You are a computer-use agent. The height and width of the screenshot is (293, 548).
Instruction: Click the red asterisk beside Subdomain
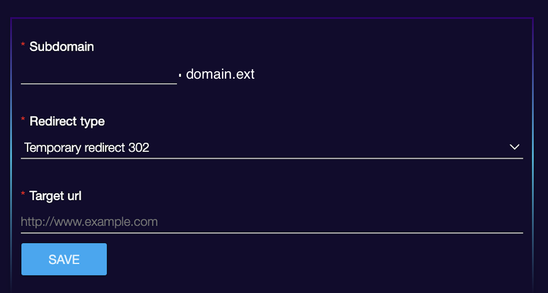click(23, 45)
